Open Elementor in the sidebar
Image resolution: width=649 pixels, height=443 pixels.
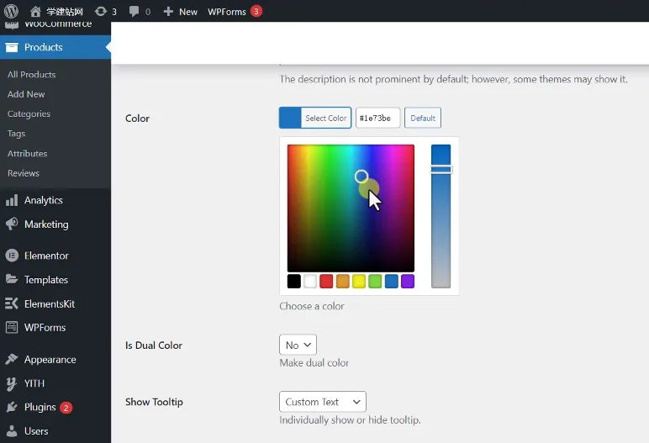[46, 256]
